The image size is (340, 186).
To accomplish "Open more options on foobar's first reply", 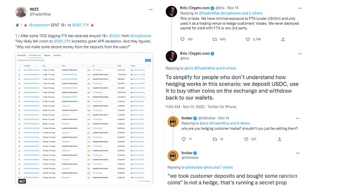I will point(298,118).
